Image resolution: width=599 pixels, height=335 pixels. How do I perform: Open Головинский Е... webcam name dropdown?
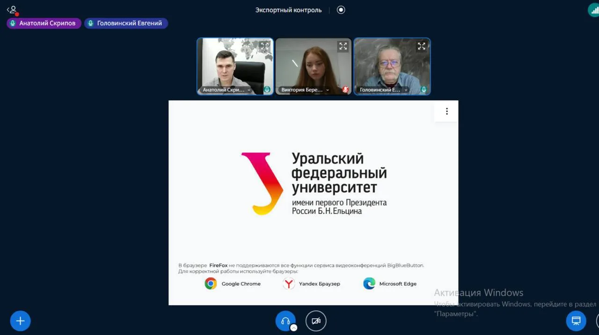[x=383, y=90]
